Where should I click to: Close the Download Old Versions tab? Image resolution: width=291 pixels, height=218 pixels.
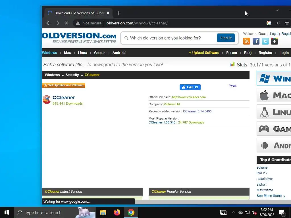[x=108, y=13]
